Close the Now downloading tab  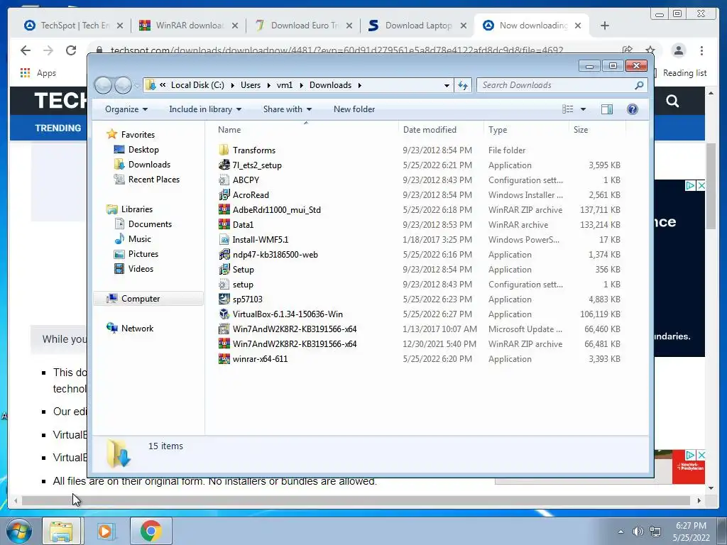pos(578,26)
